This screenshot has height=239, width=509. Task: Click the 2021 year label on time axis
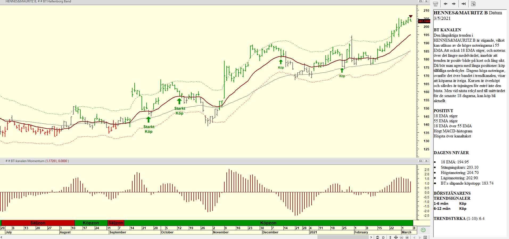click(x=313, y=232)
